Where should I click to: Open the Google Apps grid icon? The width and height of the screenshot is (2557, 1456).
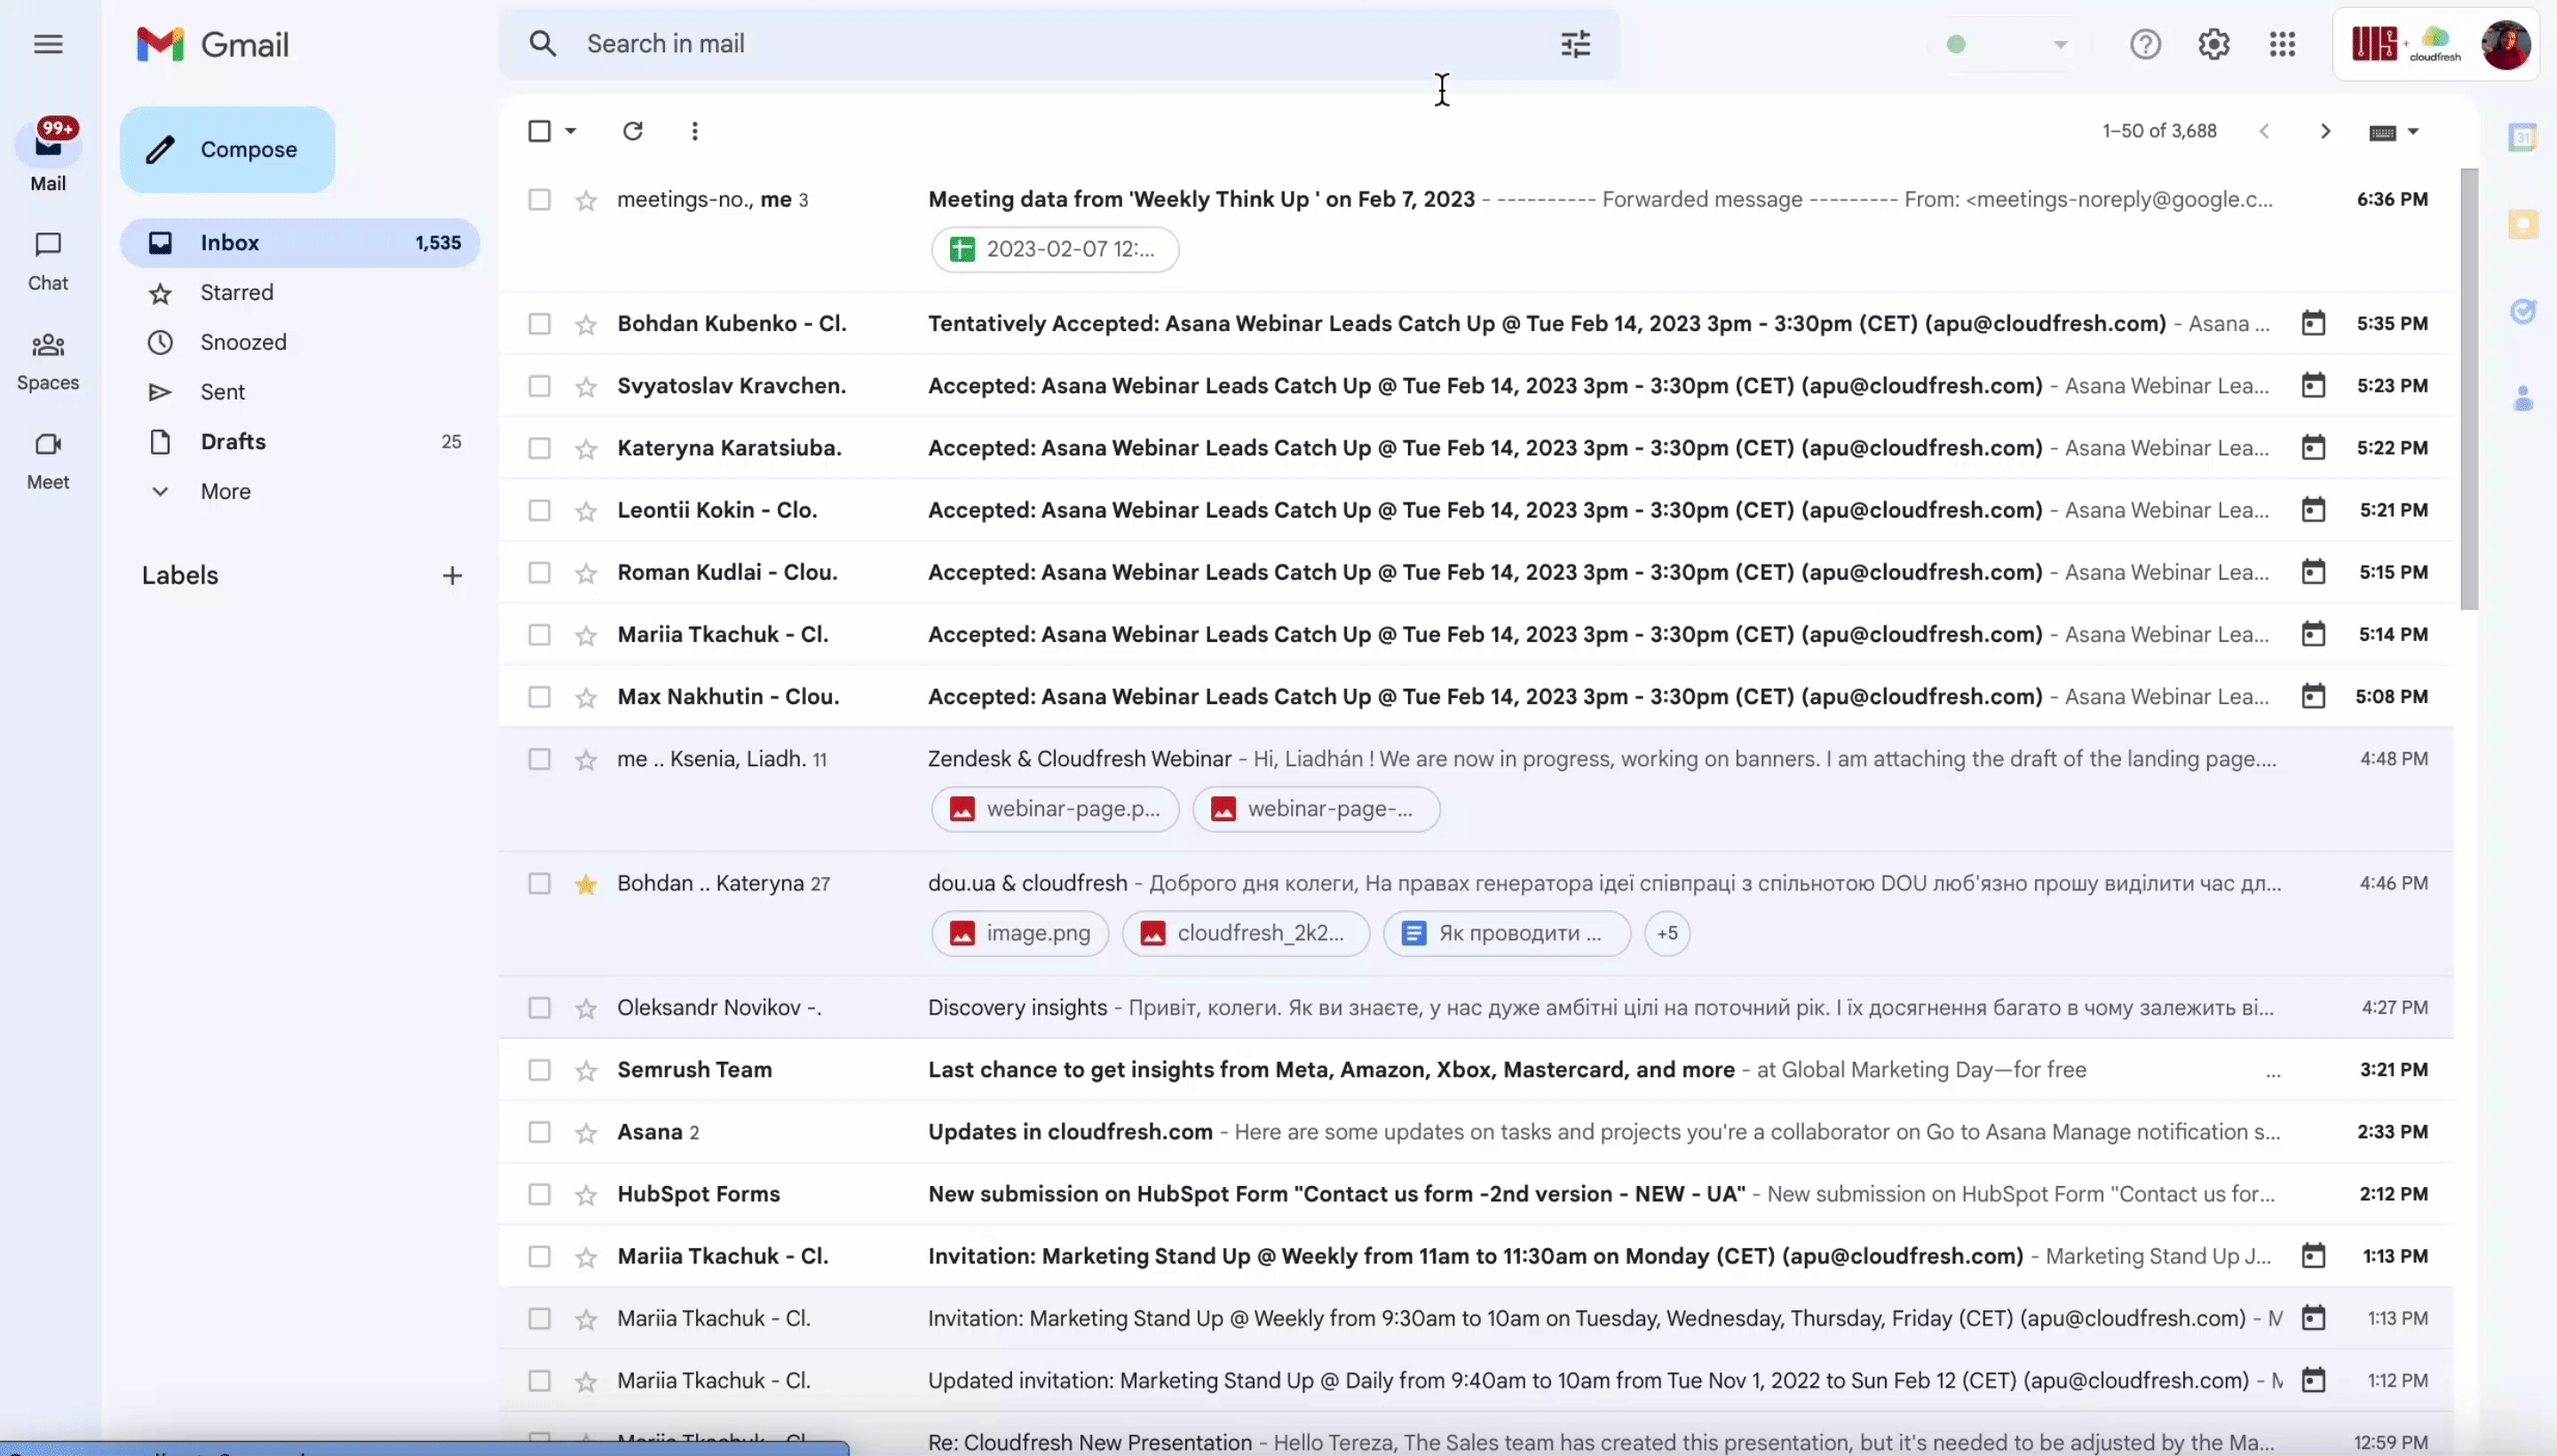pyautogui.click(x=2283, y=44)
